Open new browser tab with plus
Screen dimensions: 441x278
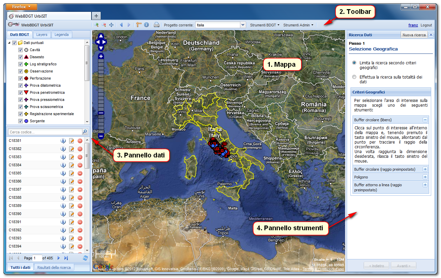coord(96,16)
